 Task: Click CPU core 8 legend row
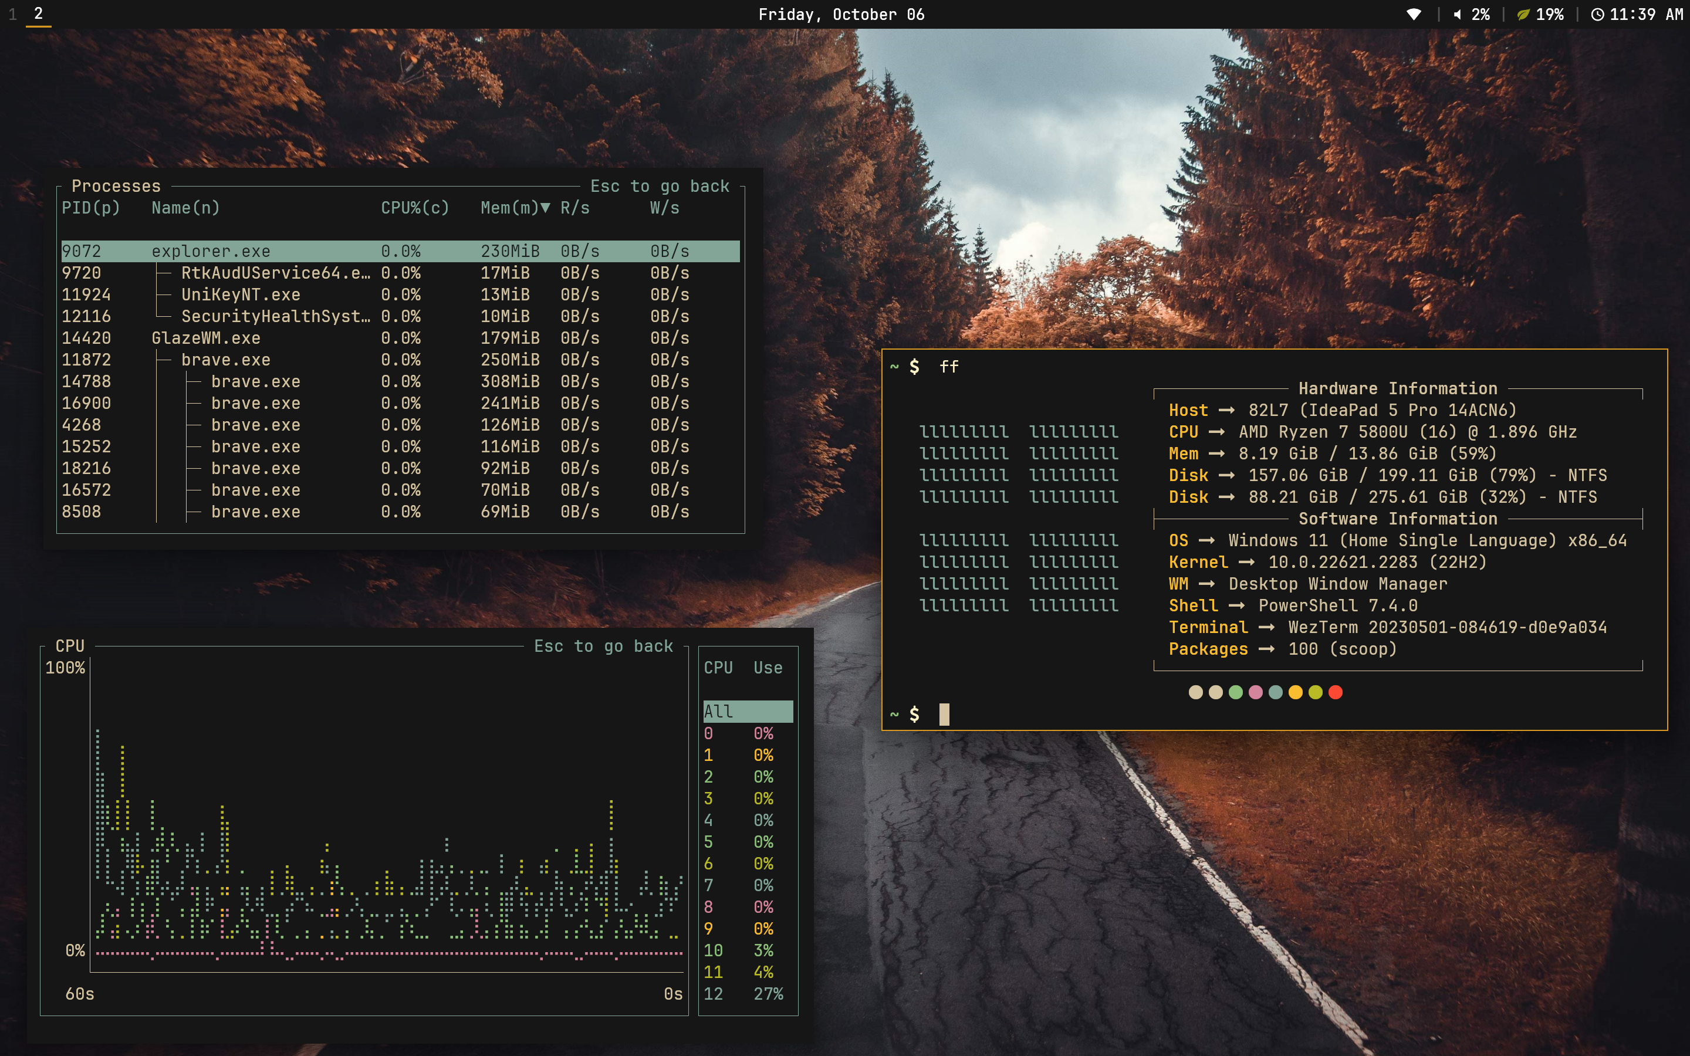[748, 906]
